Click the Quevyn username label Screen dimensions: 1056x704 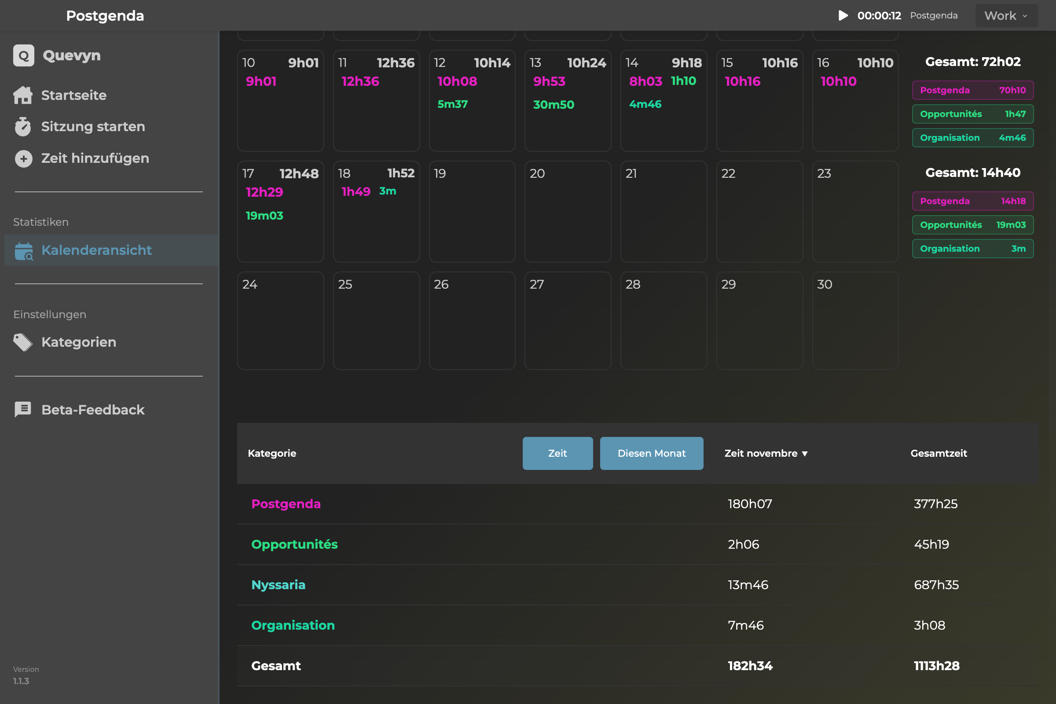coord(72,56)
